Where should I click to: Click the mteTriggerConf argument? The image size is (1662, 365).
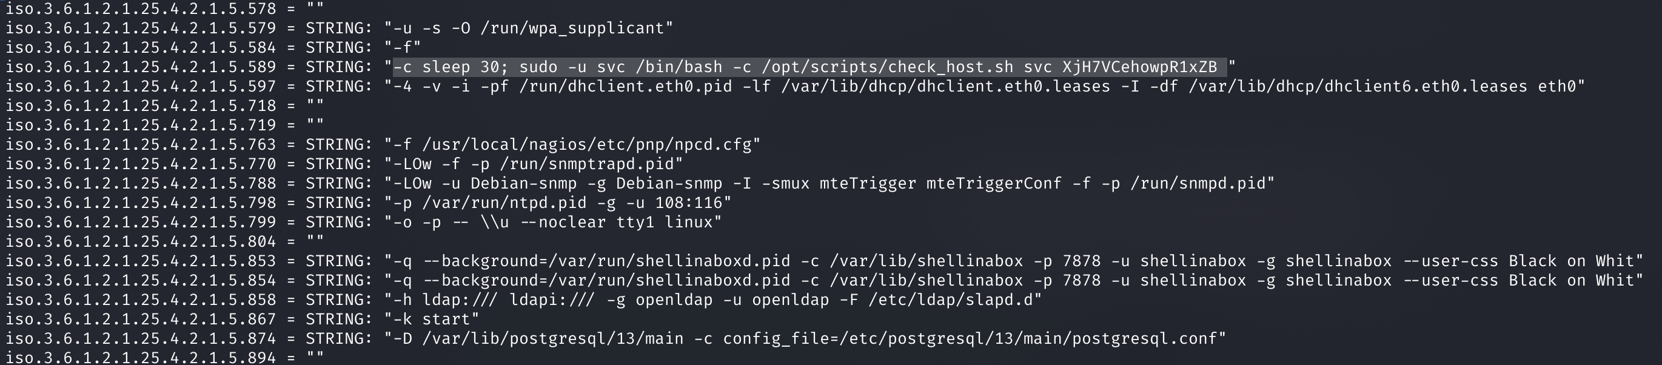click(x=994, y=183)
